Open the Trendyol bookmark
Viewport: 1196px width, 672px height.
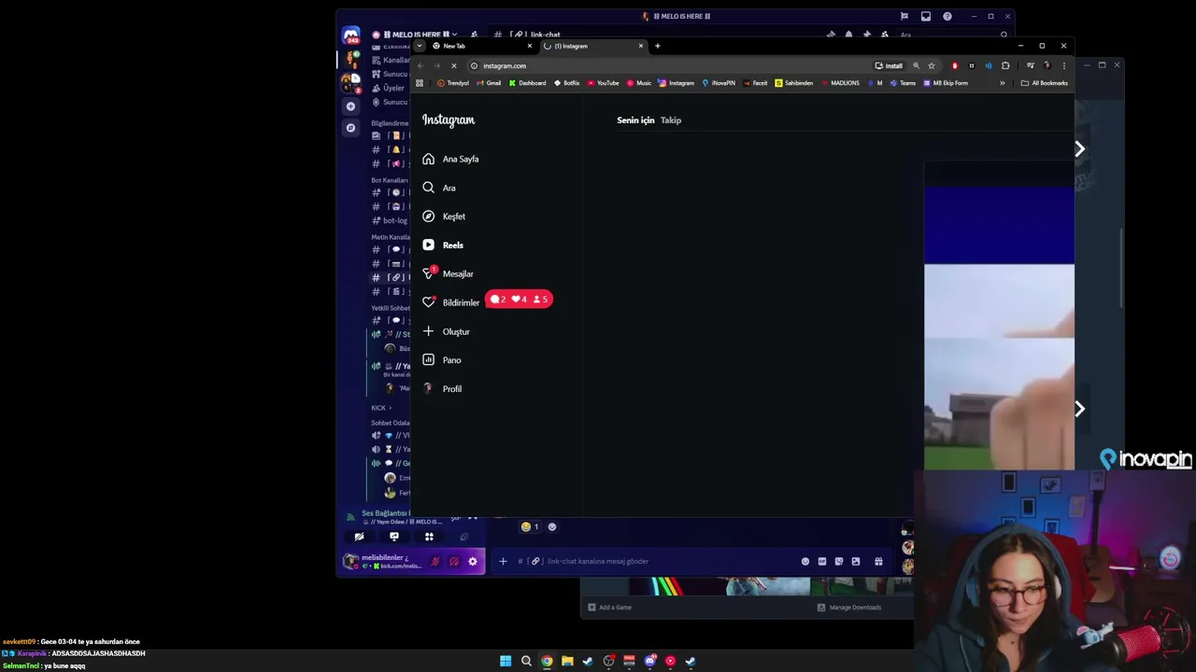tap(453, 83)
